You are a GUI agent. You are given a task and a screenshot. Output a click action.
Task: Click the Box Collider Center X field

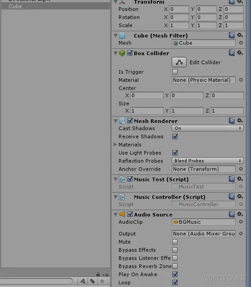147,95
